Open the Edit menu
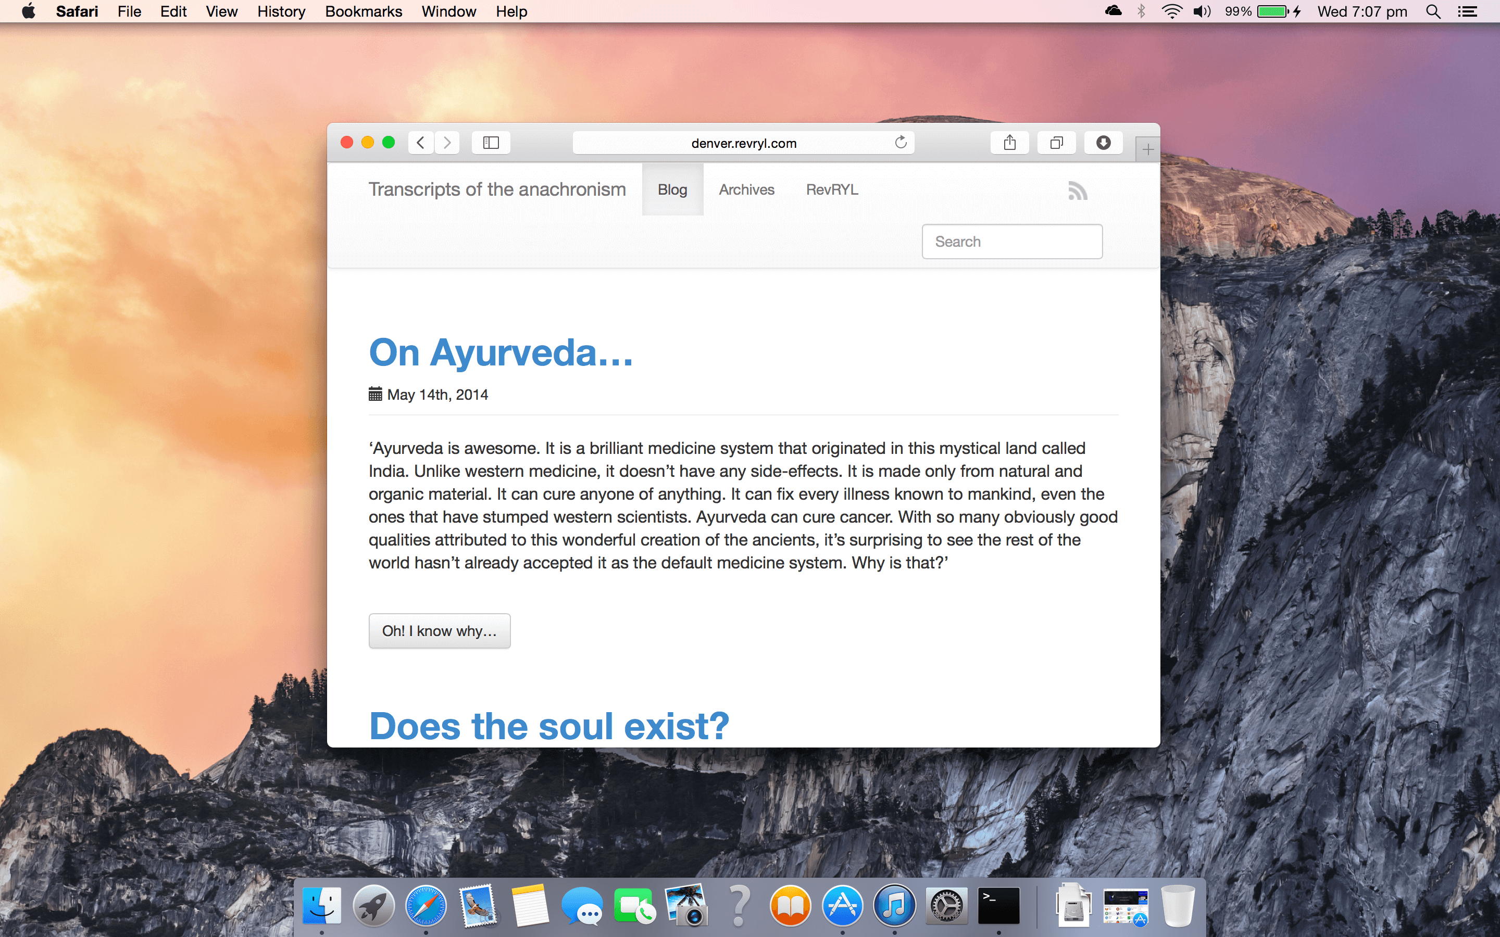The image size is (1500, 937). 173,12
